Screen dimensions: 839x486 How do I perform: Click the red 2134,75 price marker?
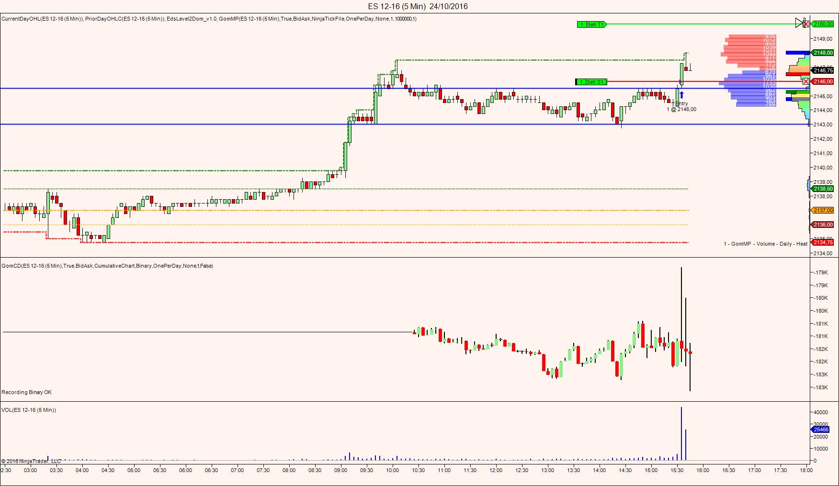click(823, 242)
